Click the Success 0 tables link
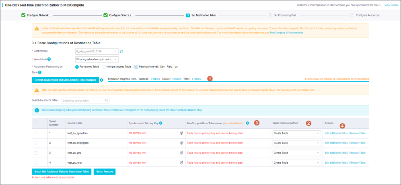 click(156, 79)
